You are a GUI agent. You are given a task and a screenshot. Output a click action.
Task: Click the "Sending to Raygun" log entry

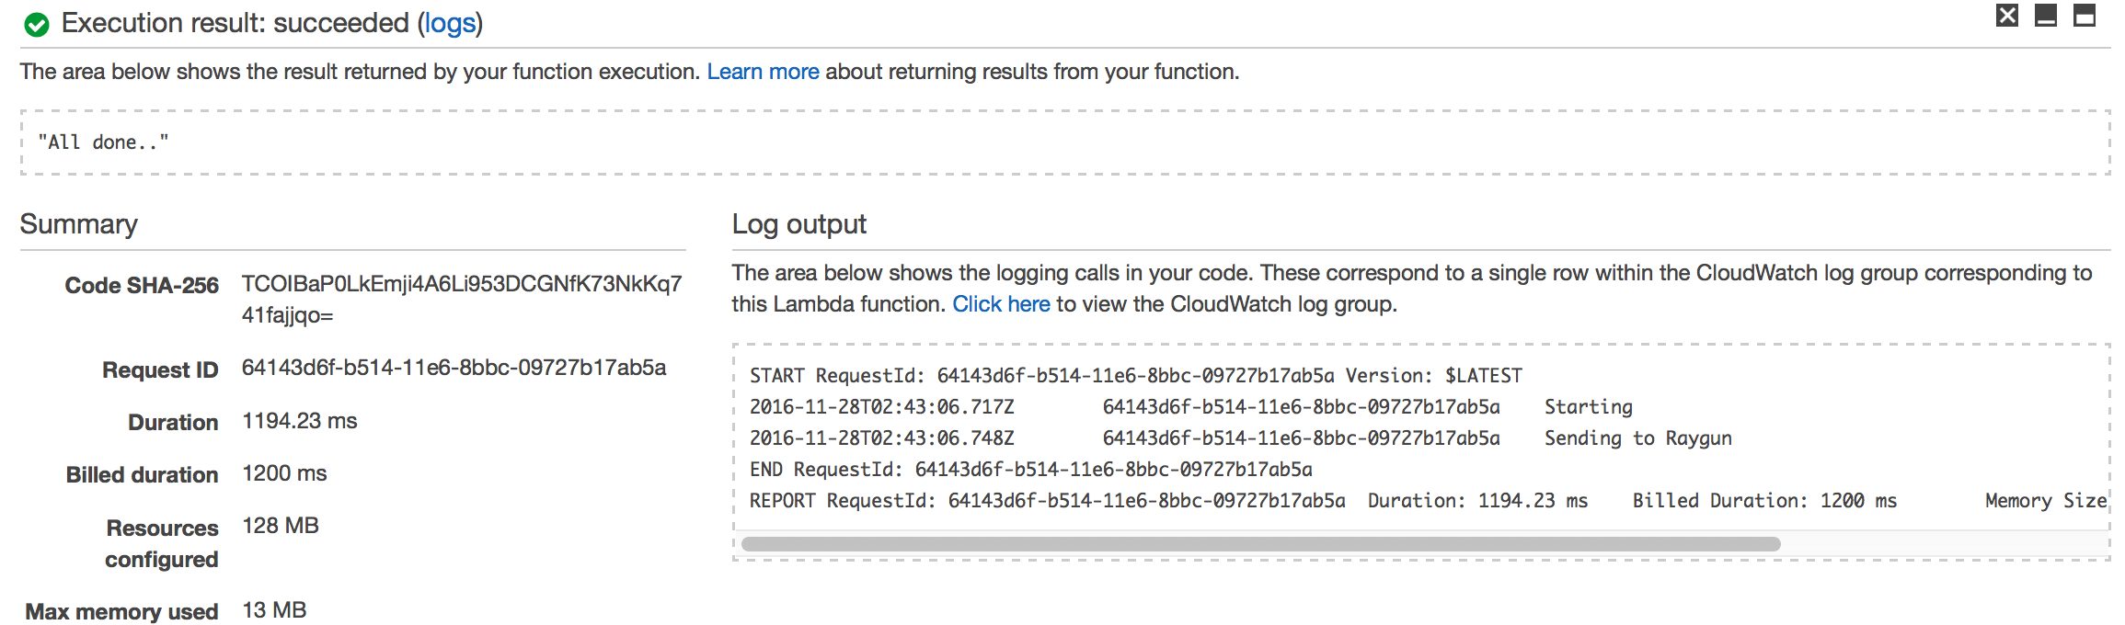(1638, 438)
